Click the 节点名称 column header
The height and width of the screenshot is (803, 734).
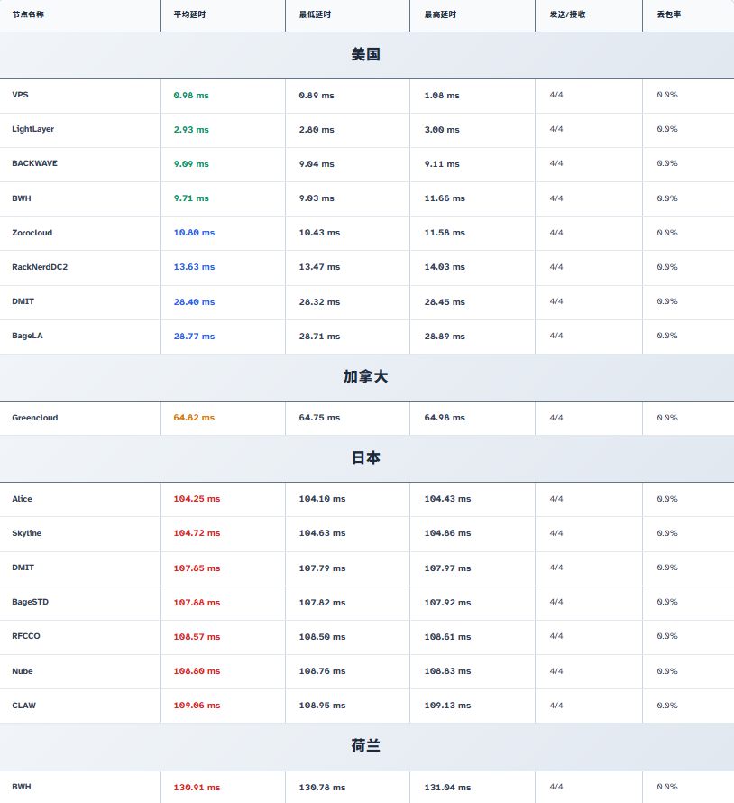28,14
